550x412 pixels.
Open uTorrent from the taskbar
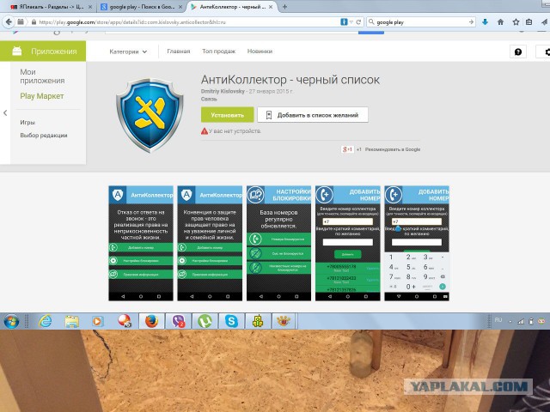(205, 321)
